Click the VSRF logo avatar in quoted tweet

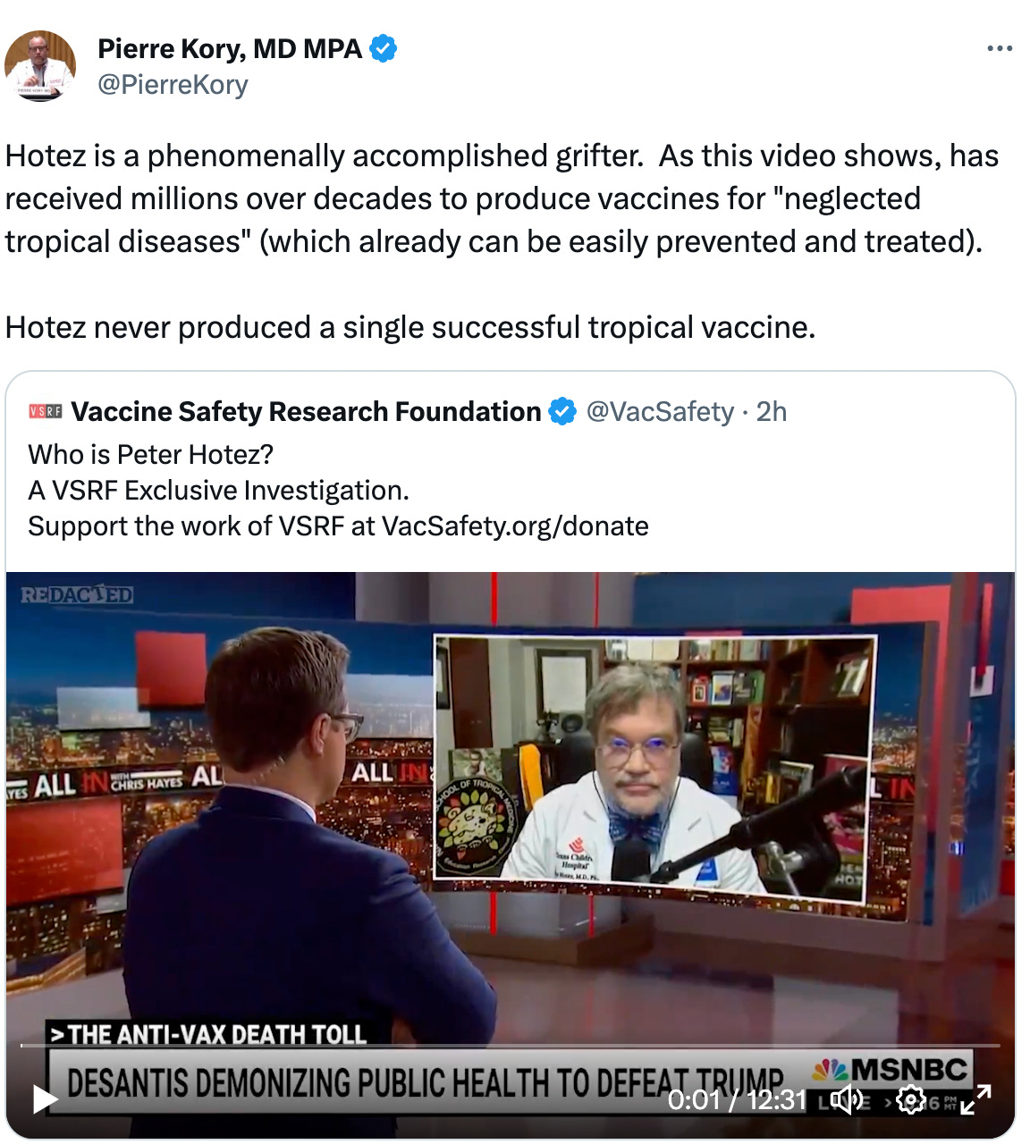click(x=46, y=411)
